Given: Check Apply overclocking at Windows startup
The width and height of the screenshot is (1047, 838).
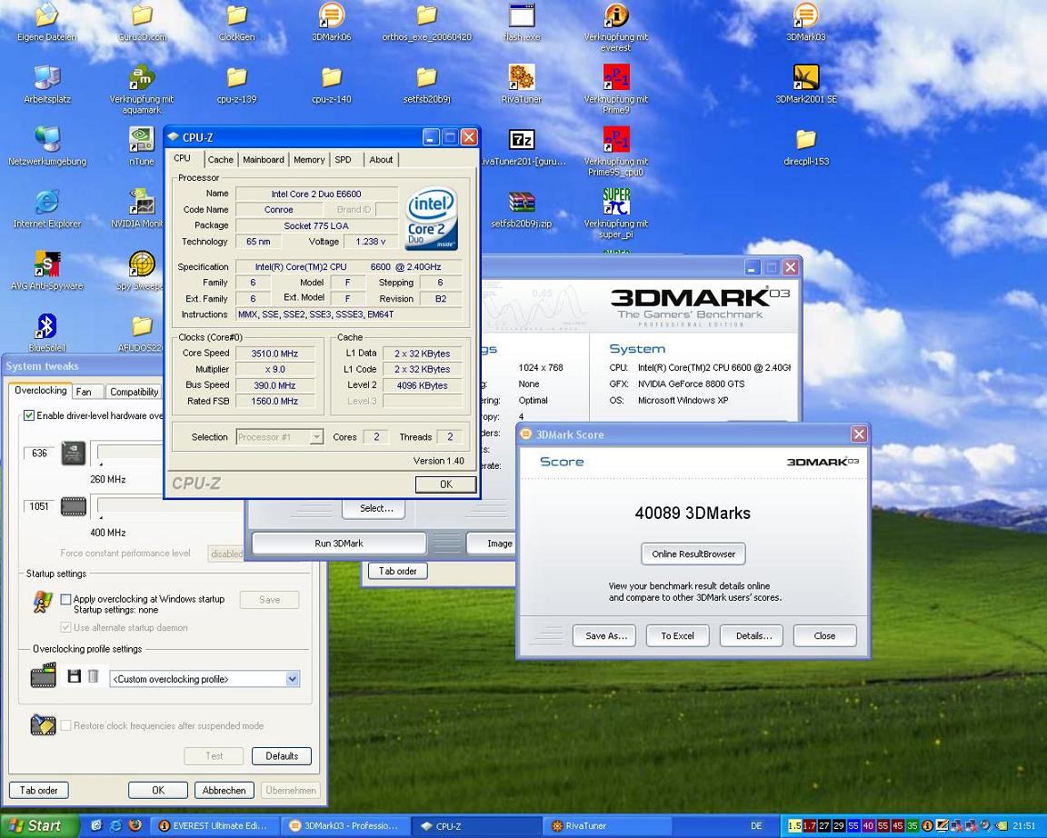Looking at the screenshot, I should 65,599.
